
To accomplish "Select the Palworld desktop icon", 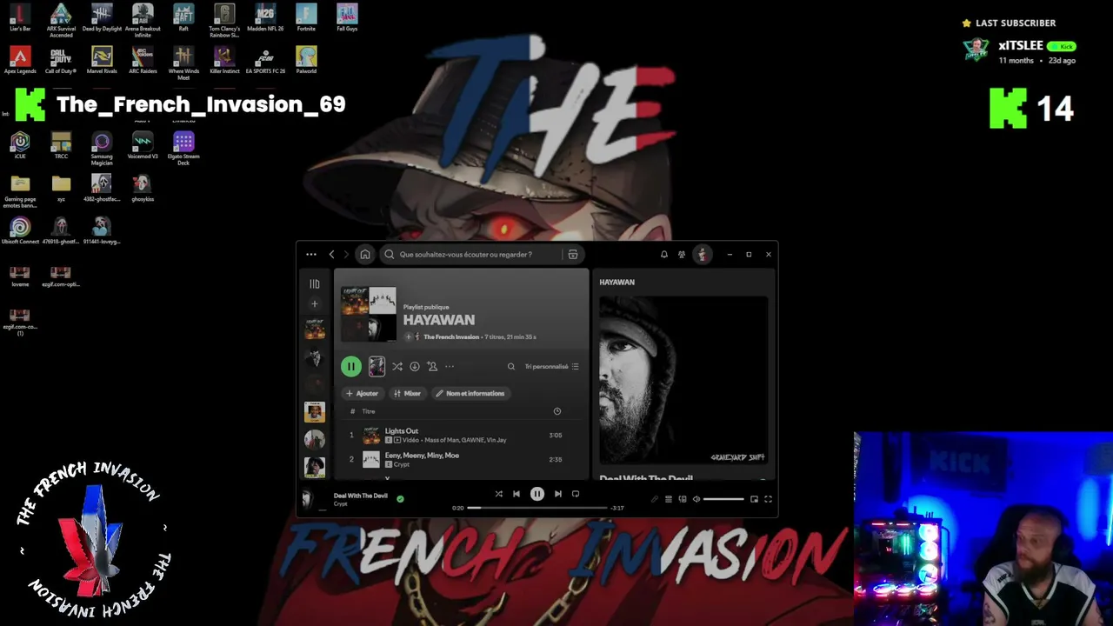I will pyautogui.click(x=306, y=61).
